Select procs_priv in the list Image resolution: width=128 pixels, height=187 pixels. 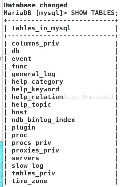click(31, 143)
